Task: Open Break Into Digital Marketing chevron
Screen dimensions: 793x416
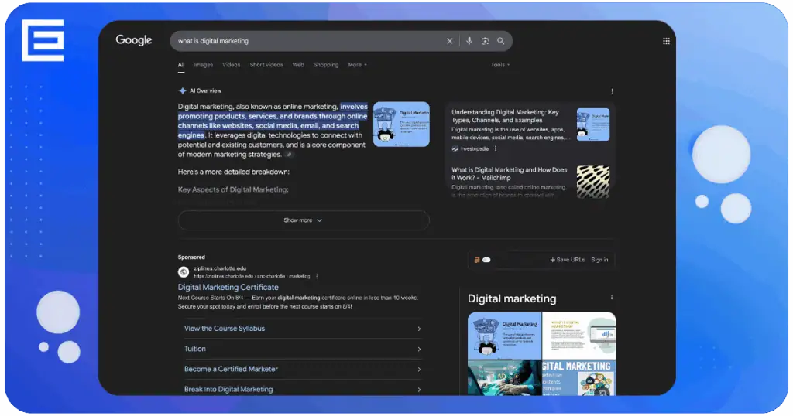Action: 419,389
